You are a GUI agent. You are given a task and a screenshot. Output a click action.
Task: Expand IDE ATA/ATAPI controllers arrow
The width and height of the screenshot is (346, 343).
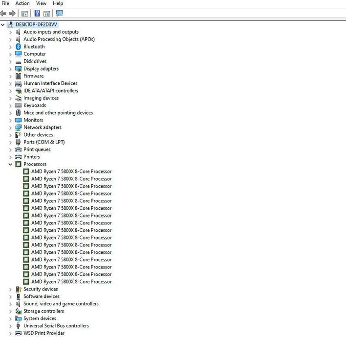point(10,91)
